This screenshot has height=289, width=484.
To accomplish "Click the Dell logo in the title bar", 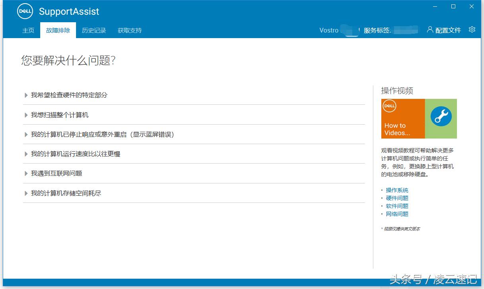I will [24, 11].
